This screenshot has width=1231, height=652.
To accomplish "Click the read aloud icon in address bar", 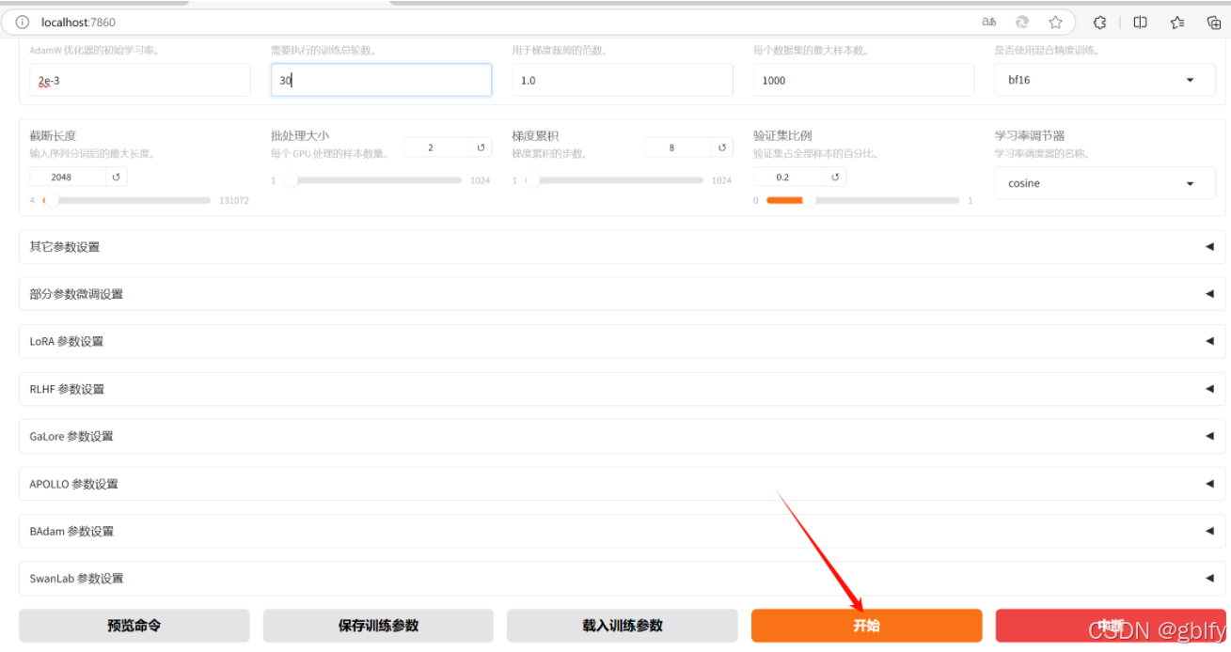I will click(x=1022, y=22).
